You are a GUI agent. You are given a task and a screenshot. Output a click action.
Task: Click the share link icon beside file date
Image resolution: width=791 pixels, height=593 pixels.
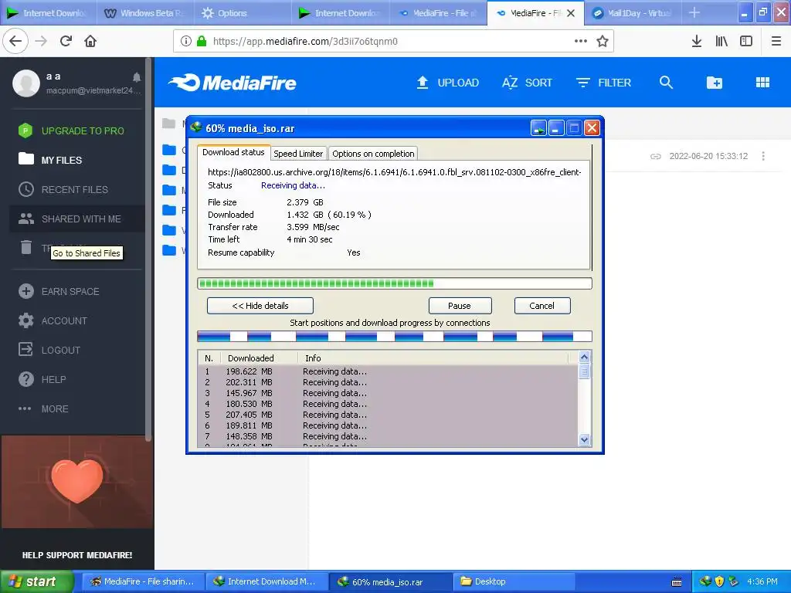[655, 156]
